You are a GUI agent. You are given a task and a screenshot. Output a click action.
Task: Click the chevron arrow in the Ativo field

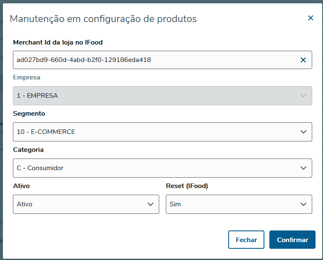[150, 204]
